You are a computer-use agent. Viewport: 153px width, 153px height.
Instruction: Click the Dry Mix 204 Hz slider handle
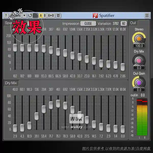pos(44,109)
